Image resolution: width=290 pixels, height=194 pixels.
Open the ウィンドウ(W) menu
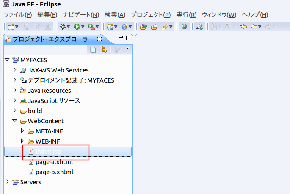click(x=219, y=15)
